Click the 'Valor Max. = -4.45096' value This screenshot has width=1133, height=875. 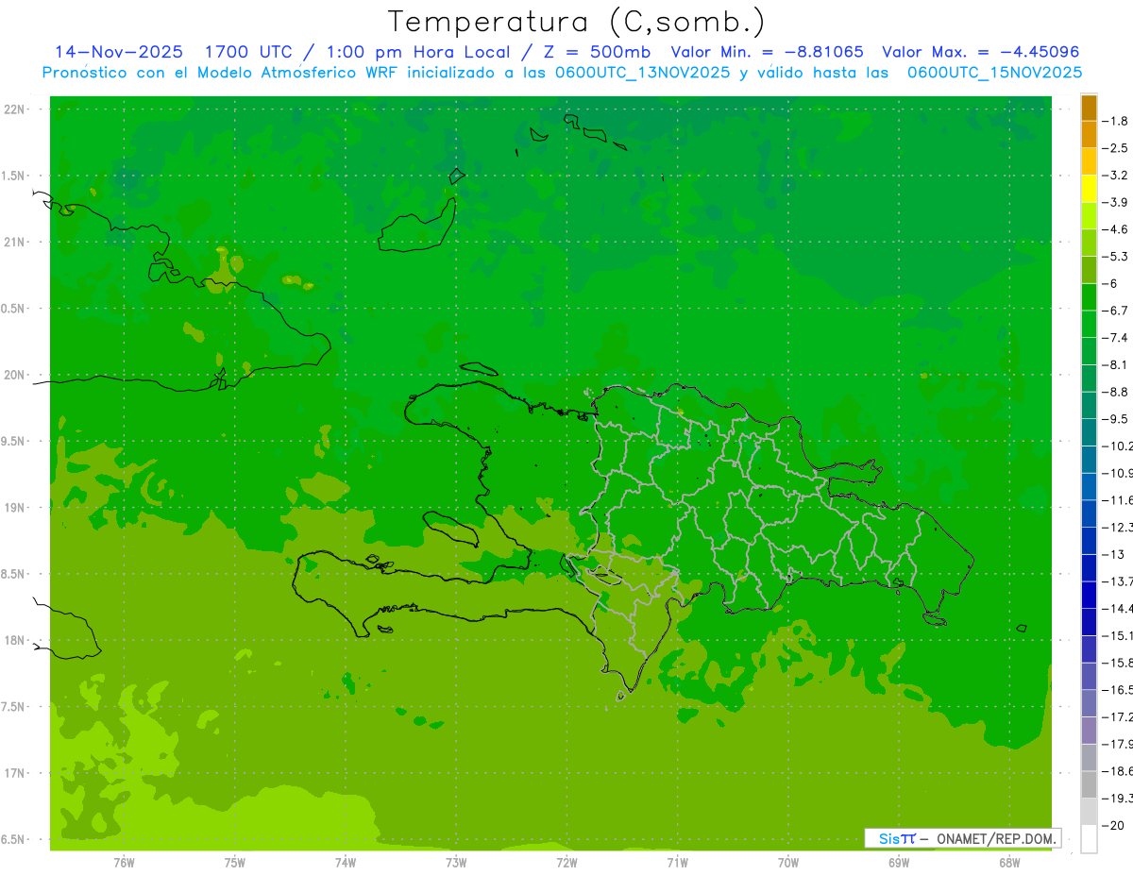pyautogui.click(x=980, y=52)
